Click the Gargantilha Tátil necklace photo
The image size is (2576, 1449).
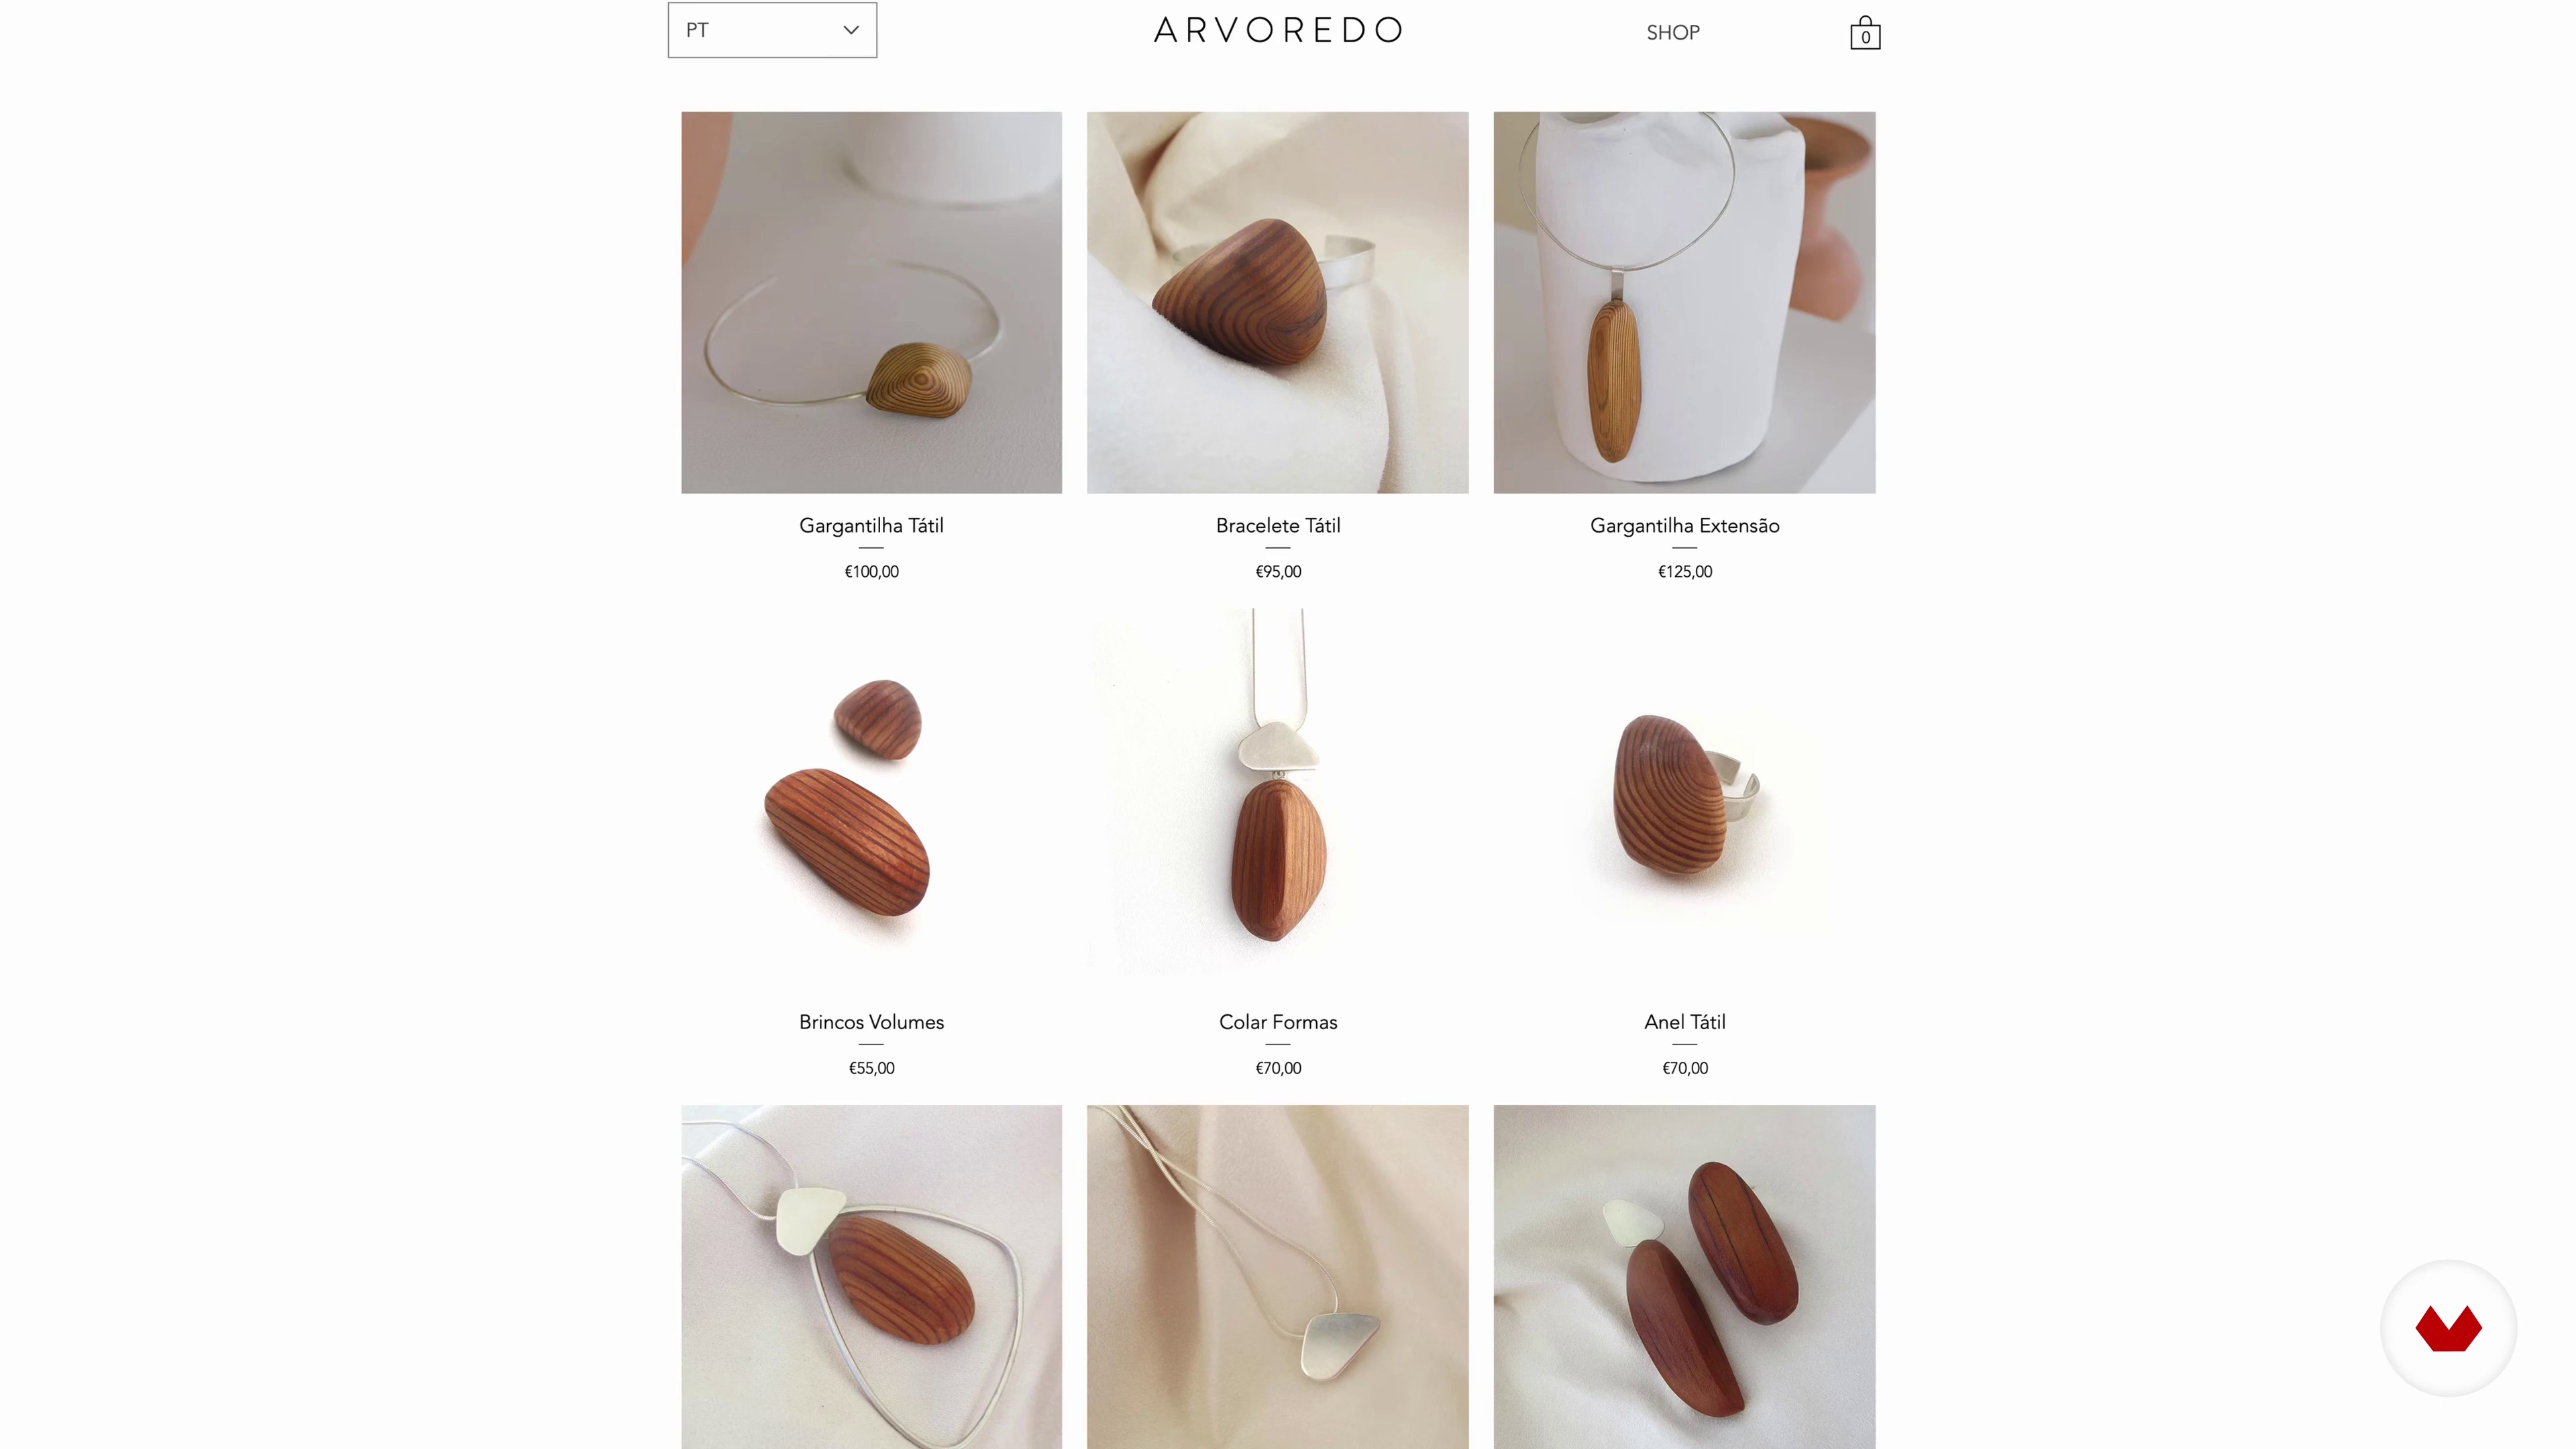[x=871, y=302]
